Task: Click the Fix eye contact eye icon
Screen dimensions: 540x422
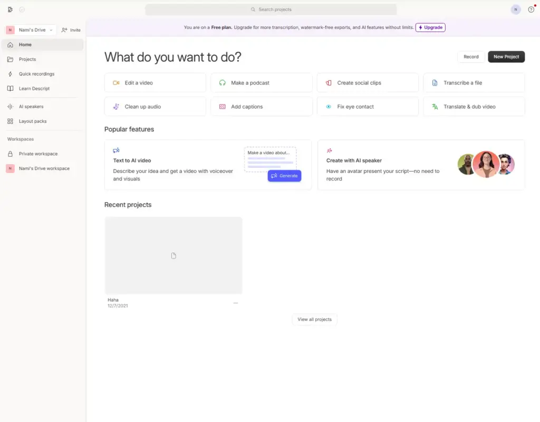Action: point(329,107)
